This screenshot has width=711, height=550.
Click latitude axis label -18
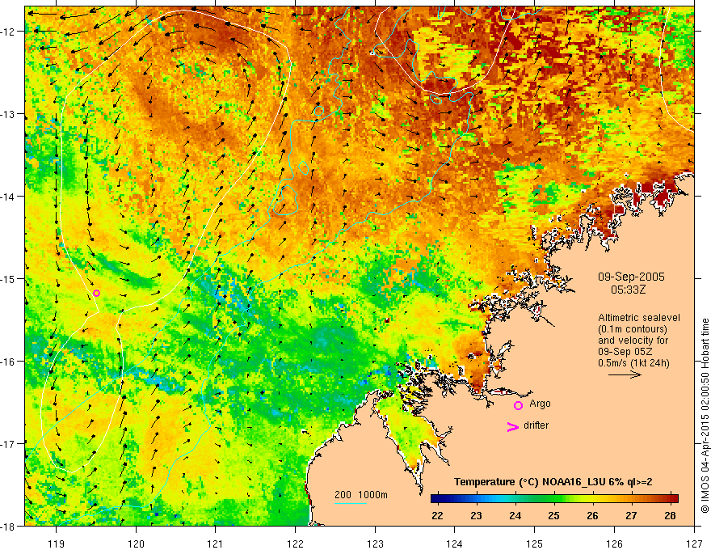tap(8, 526)
